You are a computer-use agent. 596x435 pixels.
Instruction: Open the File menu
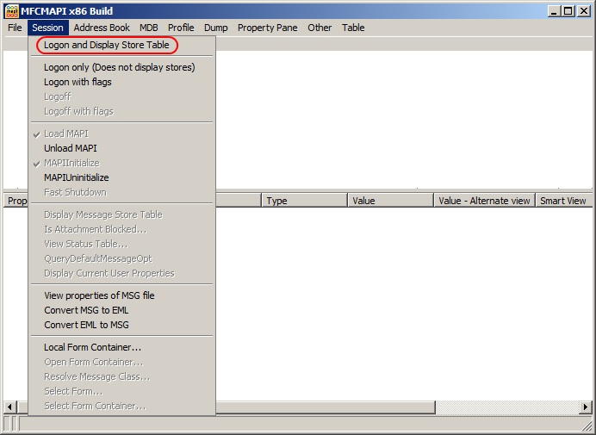tap(15, 28)
